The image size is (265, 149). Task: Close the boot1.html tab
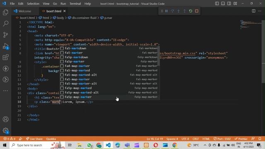pyautogui.click(x=65, y=11)
